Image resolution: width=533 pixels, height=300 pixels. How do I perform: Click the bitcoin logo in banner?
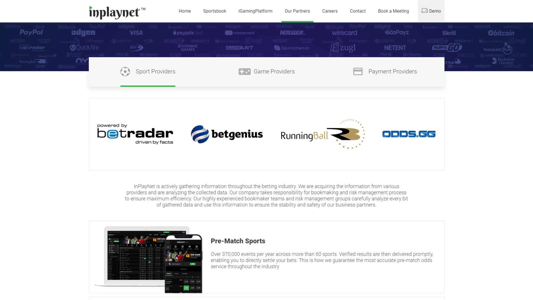click(x=501, y=33)
